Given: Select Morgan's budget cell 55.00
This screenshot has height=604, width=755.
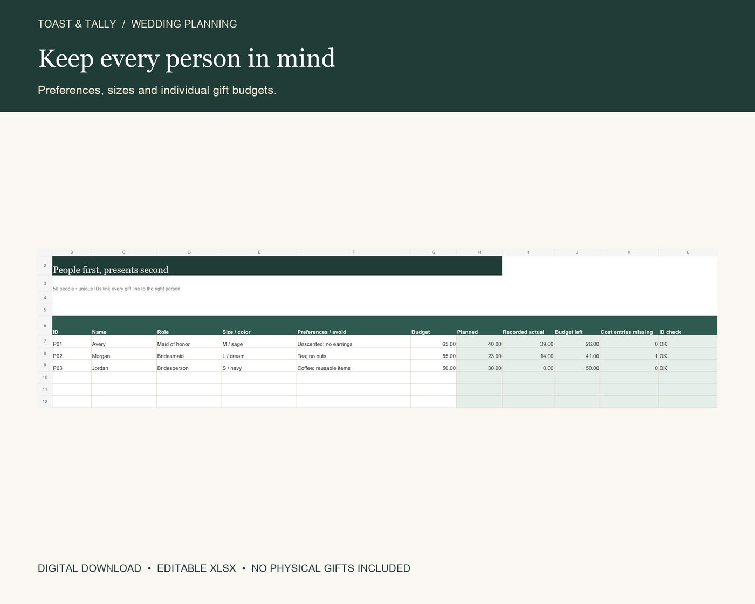Looking at the screenshot, I should tap(434, 354).
